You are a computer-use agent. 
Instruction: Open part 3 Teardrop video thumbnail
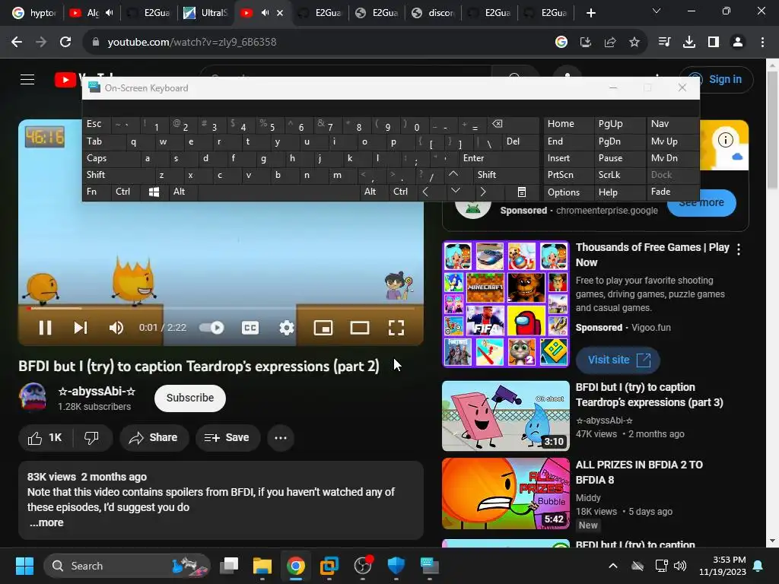click(x=506, y=416)
